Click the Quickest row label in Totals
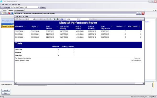Image resolution: width=157 pixels, height=98 pixels. tap(18, 49)
